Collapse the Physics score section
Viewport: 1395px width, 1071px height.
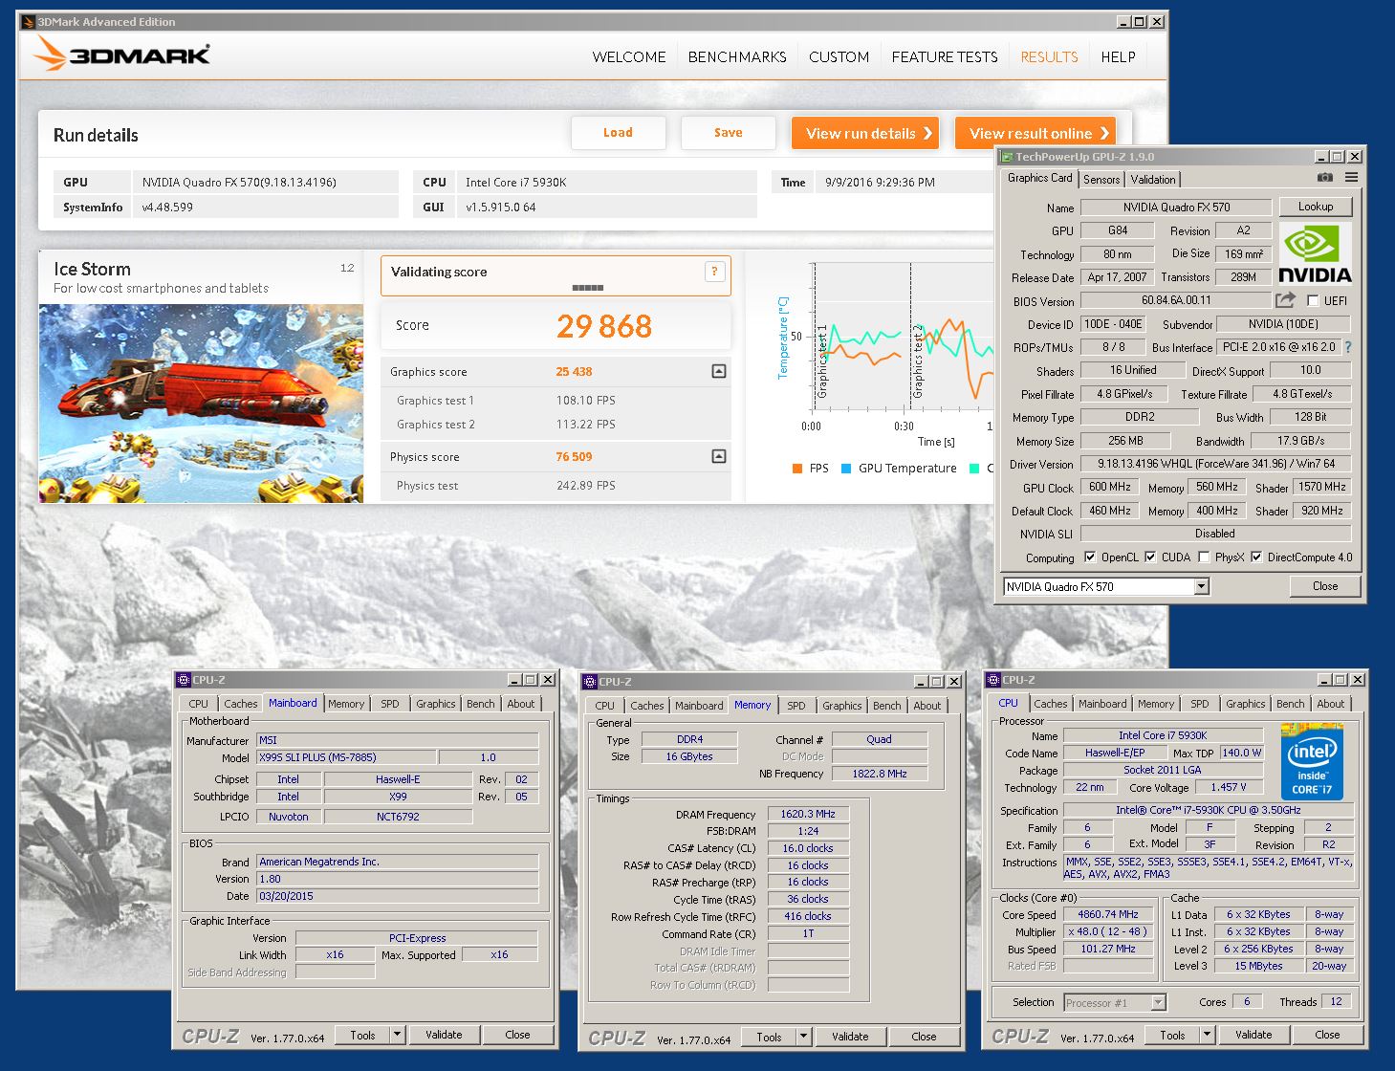pos(719,456)
